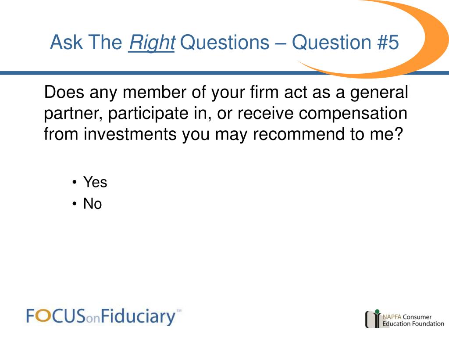This screenshot has width=449, height=337.
Task: Click the bullet beside Yes
Action: coord(75,182)
